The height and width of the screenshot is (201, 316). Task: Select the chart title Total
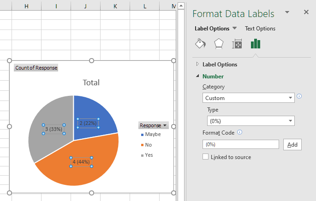[91, 83]
